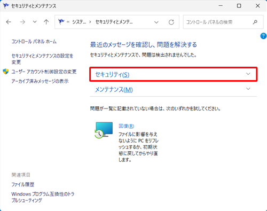
Task: Open セキュリティとメンテナンスの設定を変更 link
Action: [x=42, y=59]
